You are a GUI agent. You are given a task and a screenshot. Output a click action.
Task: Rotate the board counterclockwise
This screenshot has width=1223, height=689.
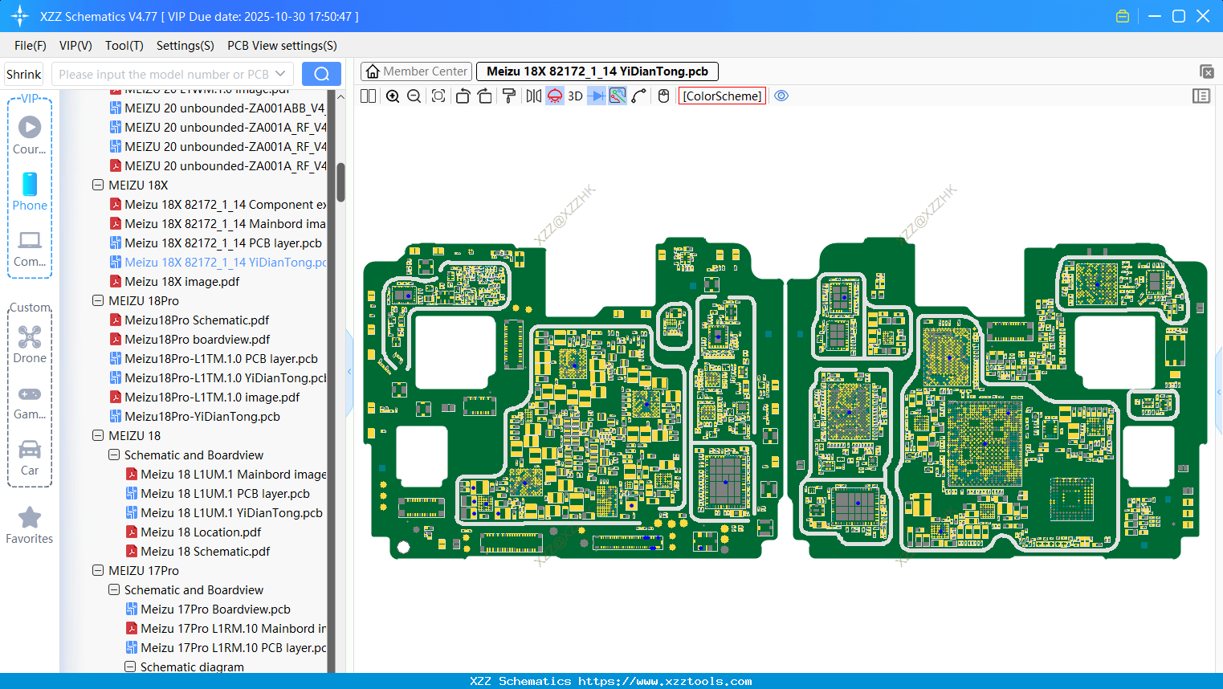(463, 96)
